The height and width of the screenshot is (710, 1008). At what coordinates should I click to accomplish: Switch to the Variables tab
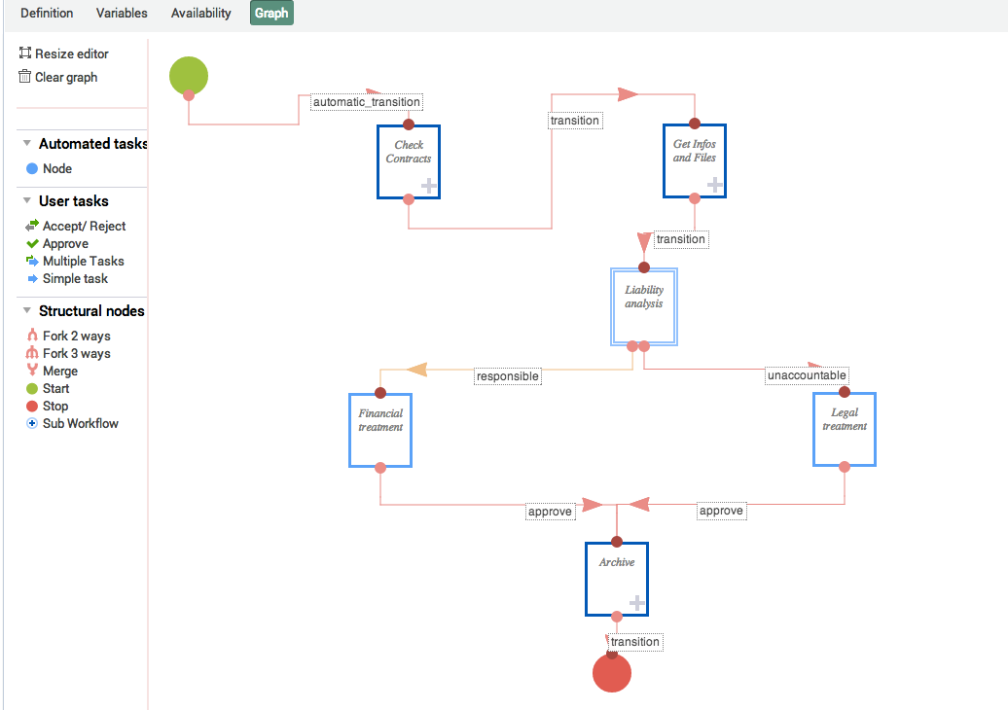122,13
